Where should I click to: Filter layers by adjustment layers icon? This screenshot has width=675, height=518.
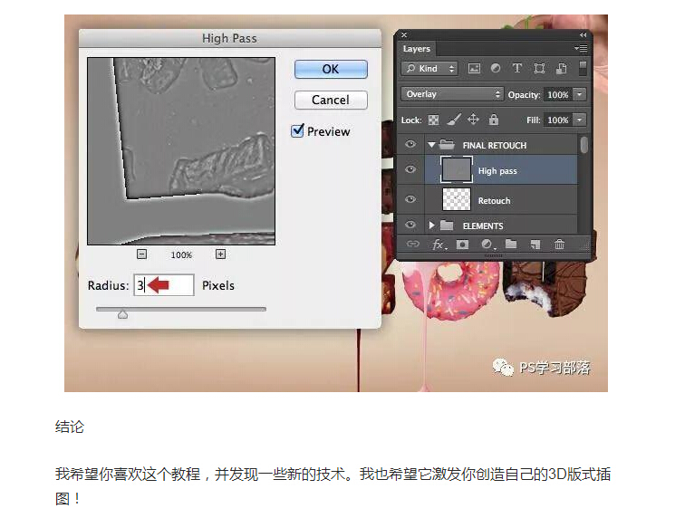pyautogui.click(x=496, y=68)
